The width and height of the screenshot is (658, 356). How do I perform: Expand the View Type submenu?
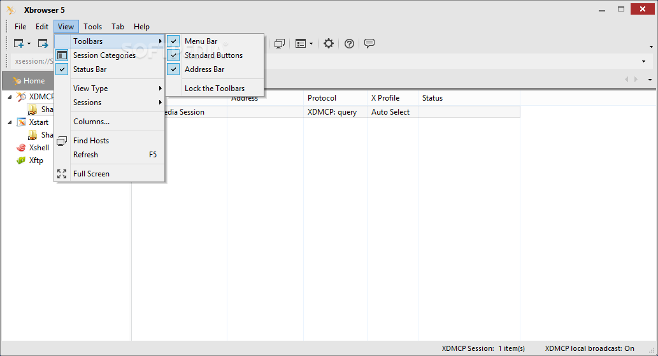[x=109, y=89]
